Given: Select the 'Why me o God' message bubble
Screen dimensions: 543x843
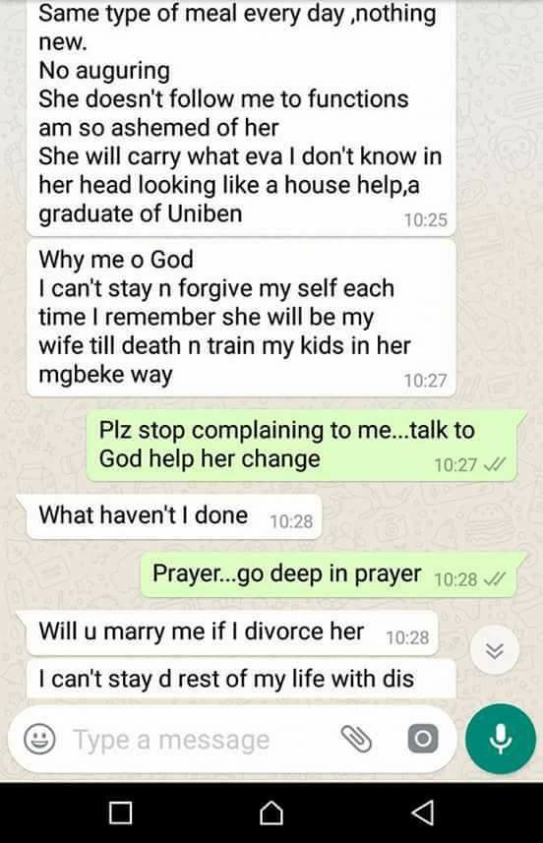Looking at the screenshot, I should coord(241,318).
